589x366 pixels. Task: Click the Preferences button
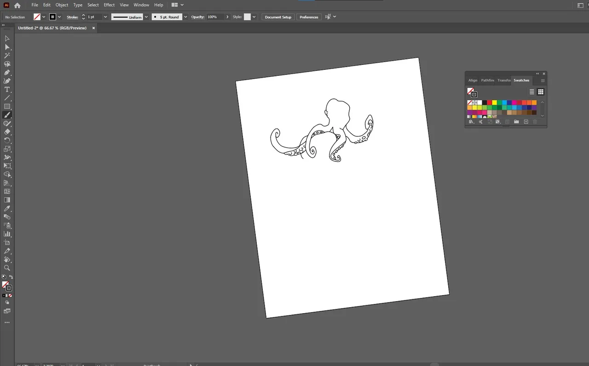pyautogui.click(x=309, y=17)
